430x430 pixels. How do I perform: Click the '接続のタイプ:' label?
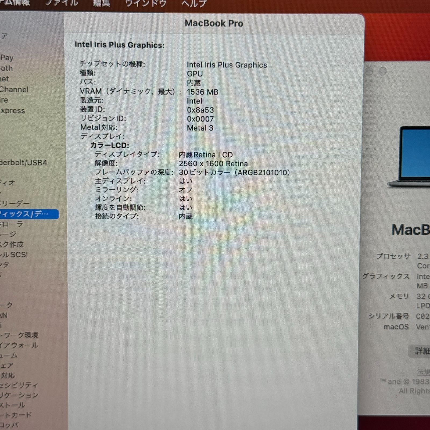click(x=117, y=216)
